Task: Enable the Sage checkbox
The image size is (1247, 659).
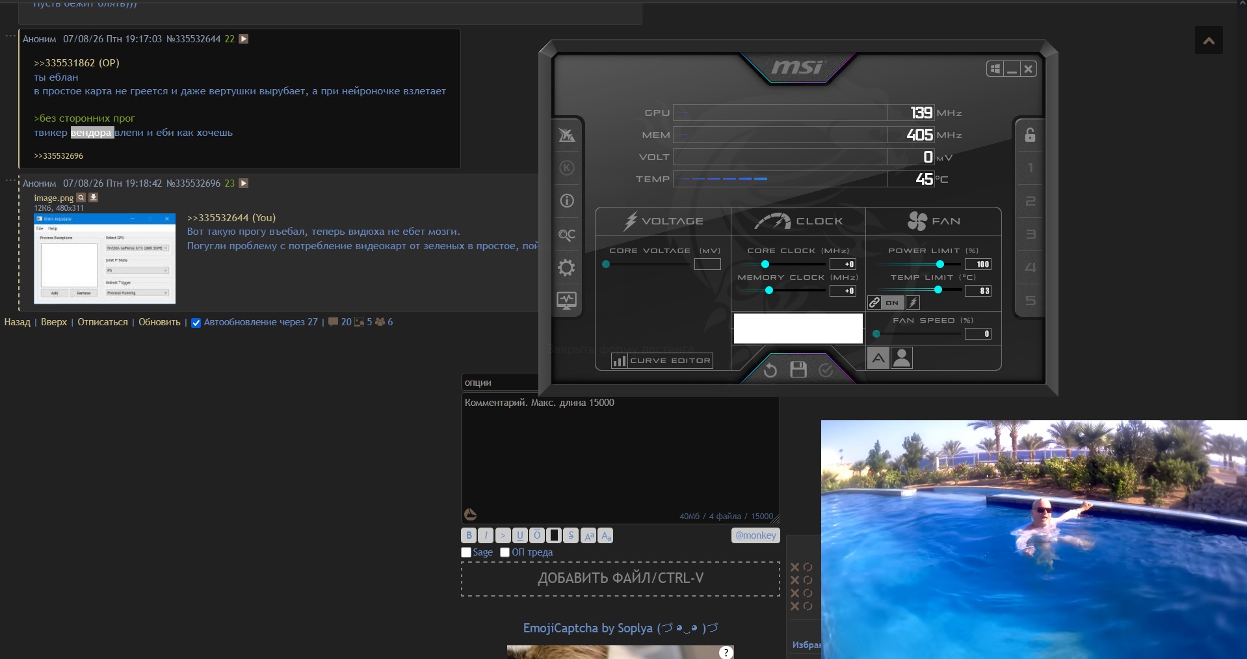Action: click(x=466, y=552)
